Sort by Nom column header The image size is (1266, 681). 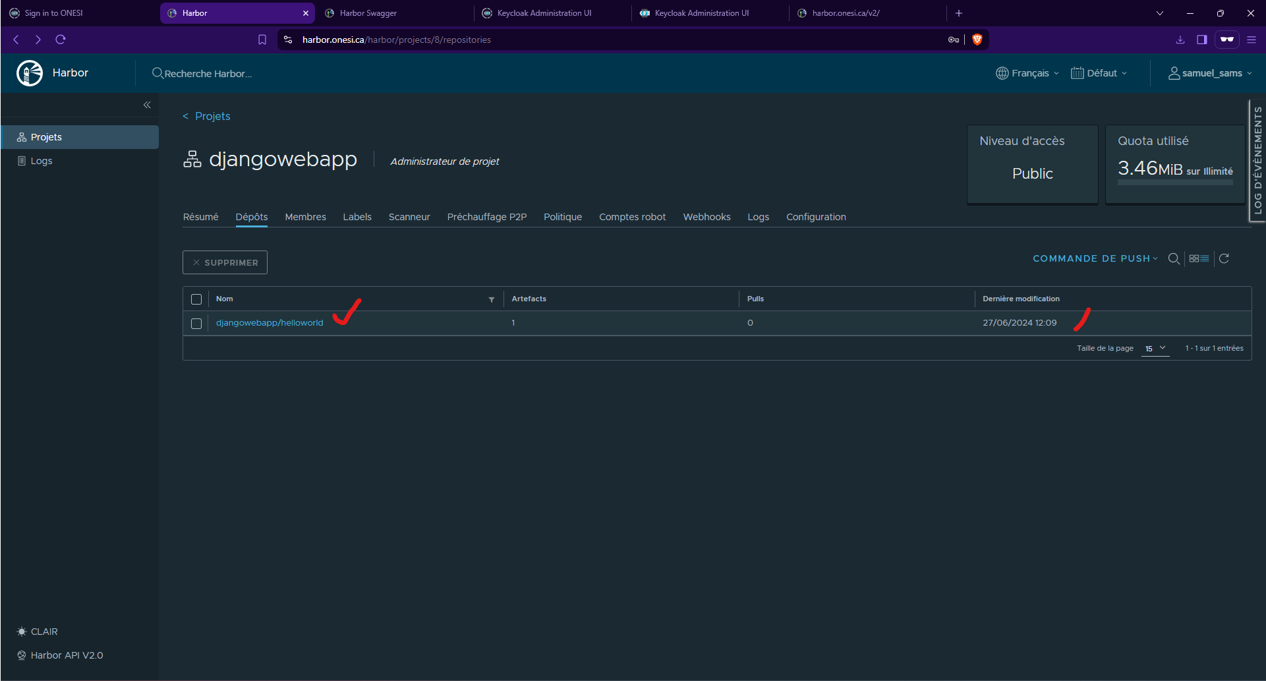[224, 299]
